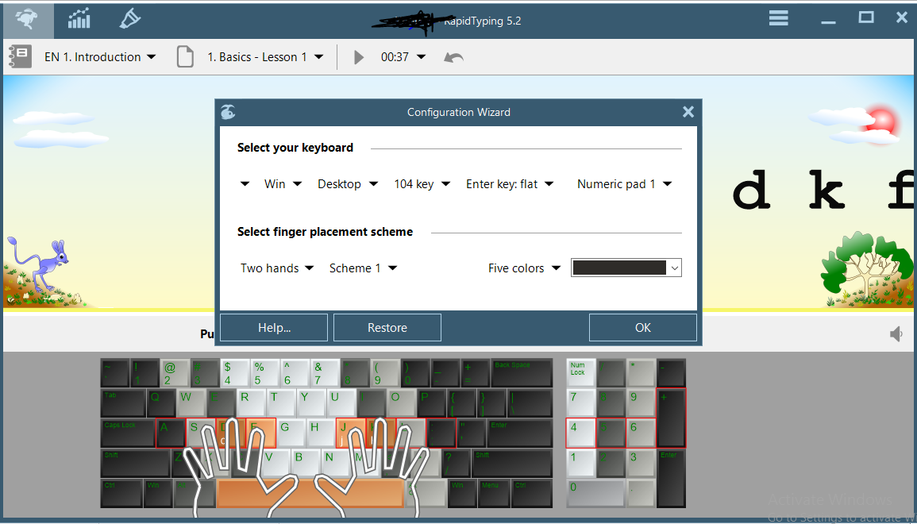Click the H key on virtual keyboard
The height and width of the screenshot is (524, 917).
(321, 433)
